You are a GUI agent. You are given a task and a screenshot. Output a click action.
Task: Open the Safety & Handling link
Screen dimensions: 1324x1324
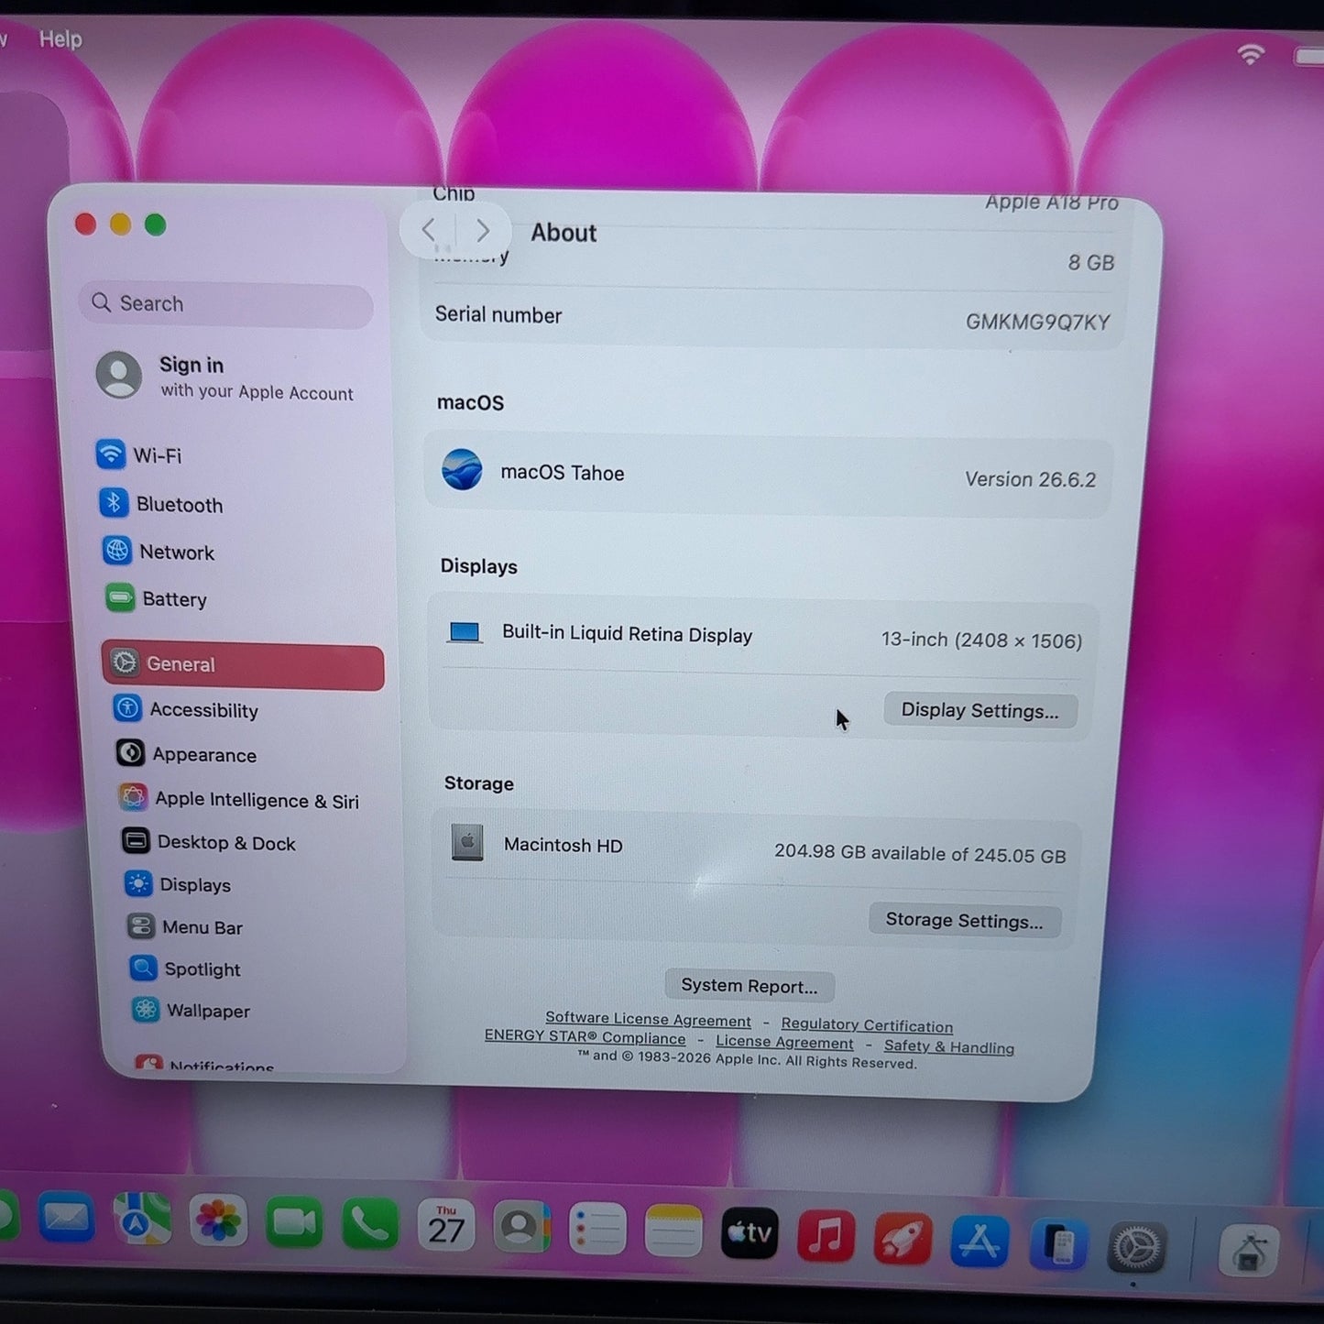pos(949,1046)
